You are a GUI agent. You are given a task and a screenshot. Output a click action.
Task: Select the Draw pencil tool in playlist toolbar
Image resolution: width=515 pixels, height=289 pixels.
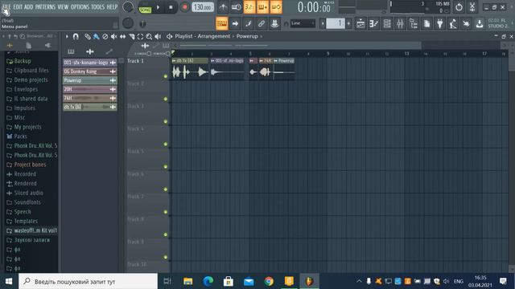click(88, 36)
